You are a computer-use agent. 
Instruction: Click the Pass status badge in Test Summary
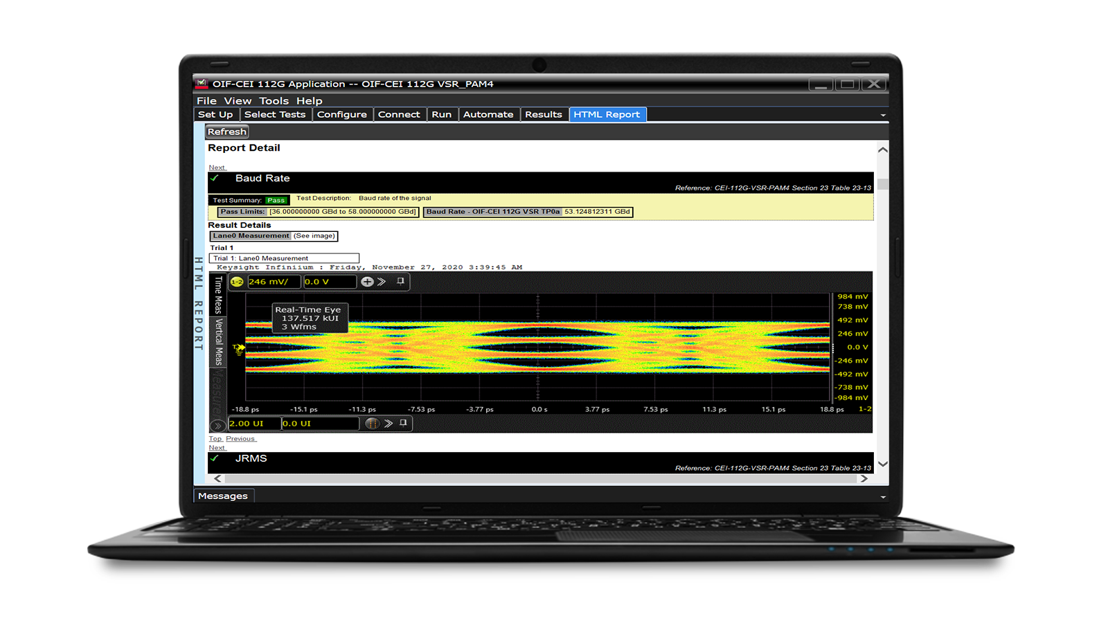[x=274, y=199]
